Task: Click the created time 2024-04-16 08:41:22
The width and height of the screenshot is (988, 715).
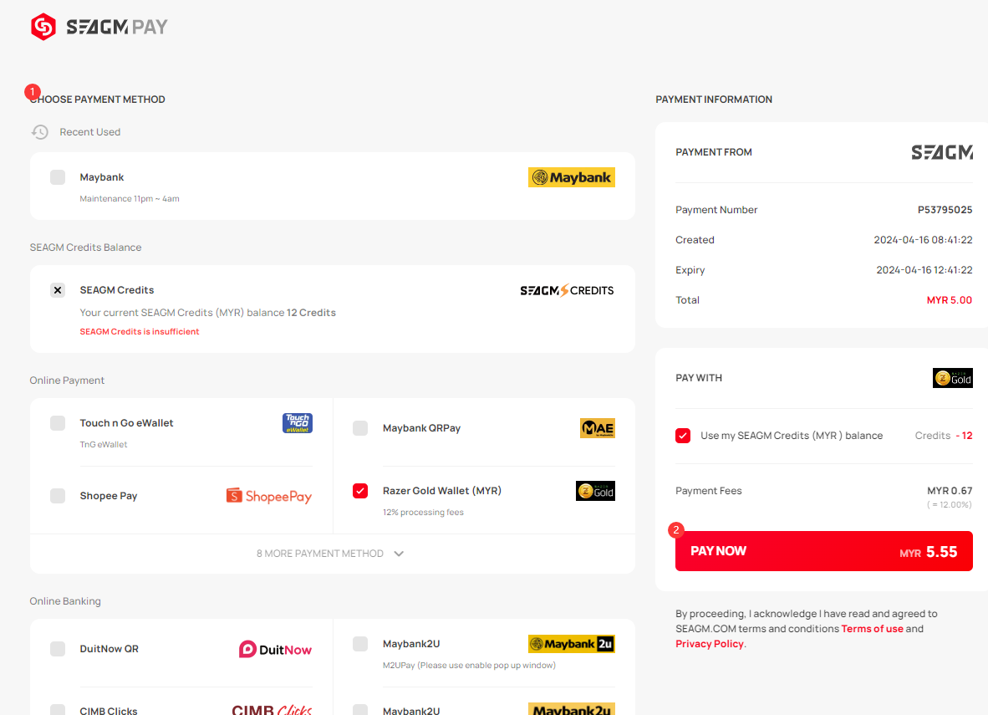Action: click(x=923, y=240)
